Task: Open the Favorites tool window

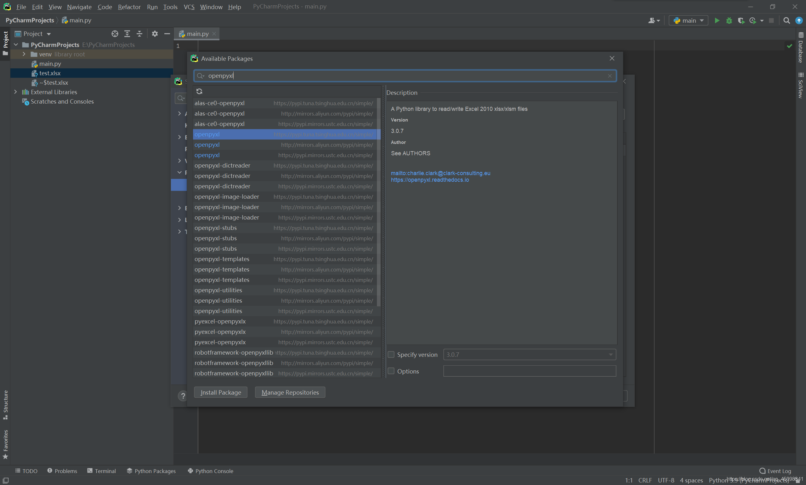Action: (5, 444)
